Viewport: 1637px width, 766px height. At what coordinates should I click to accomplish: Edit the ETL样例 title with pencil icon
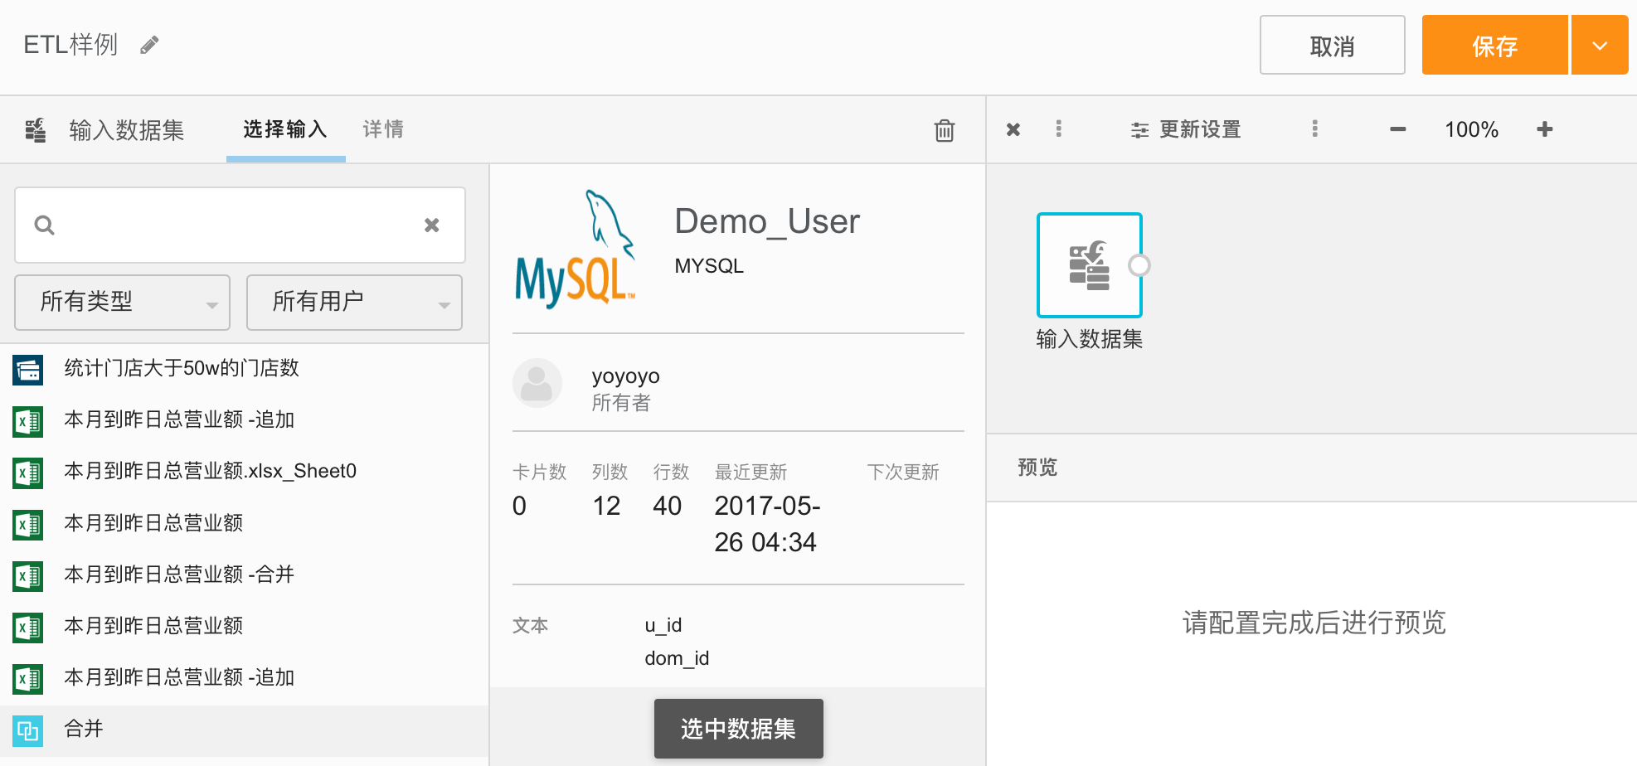(x=149, y=45)
